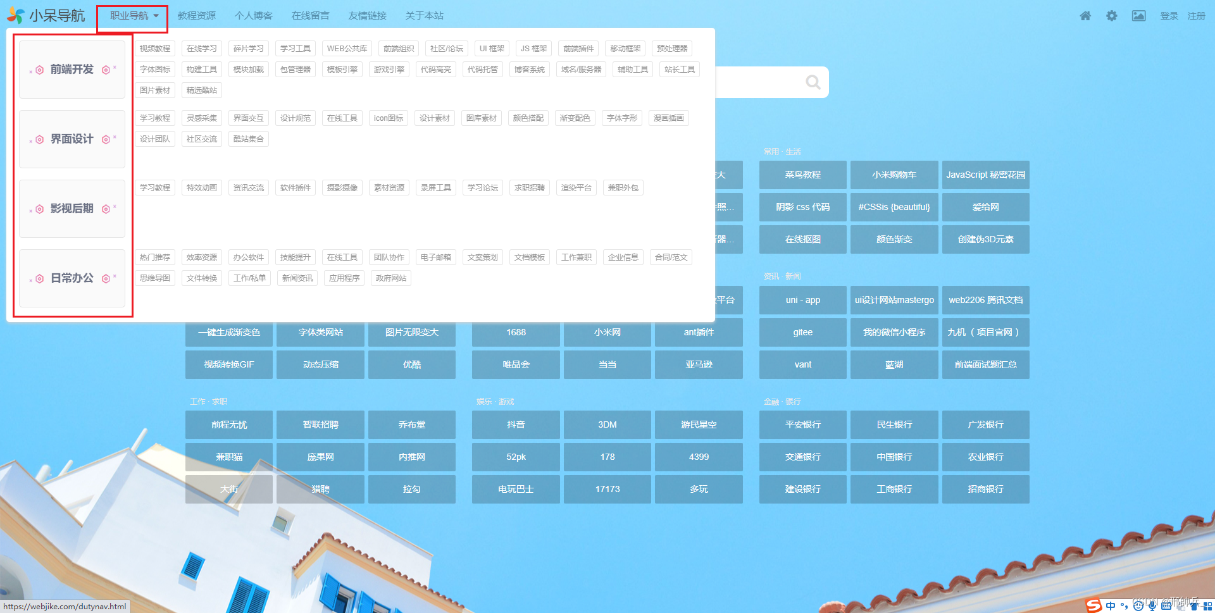Open the icon图标 tag
The image size is (1215, 613).
click(x=389, y=118)
